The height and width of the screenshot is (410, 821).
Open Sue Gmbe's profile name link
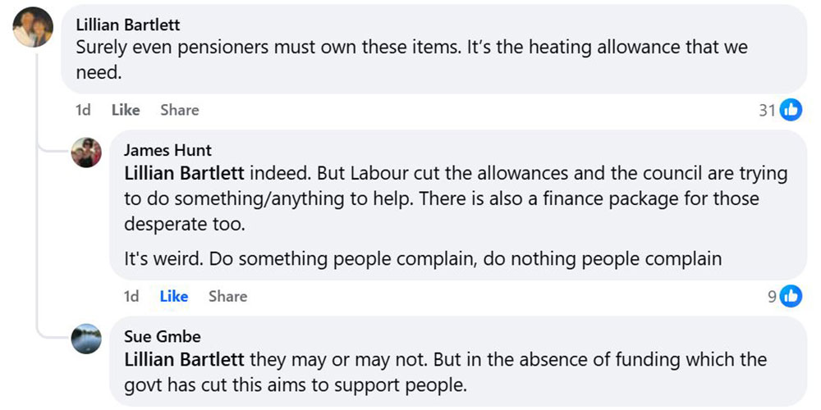pyautogui.click(x=162, y=337)
